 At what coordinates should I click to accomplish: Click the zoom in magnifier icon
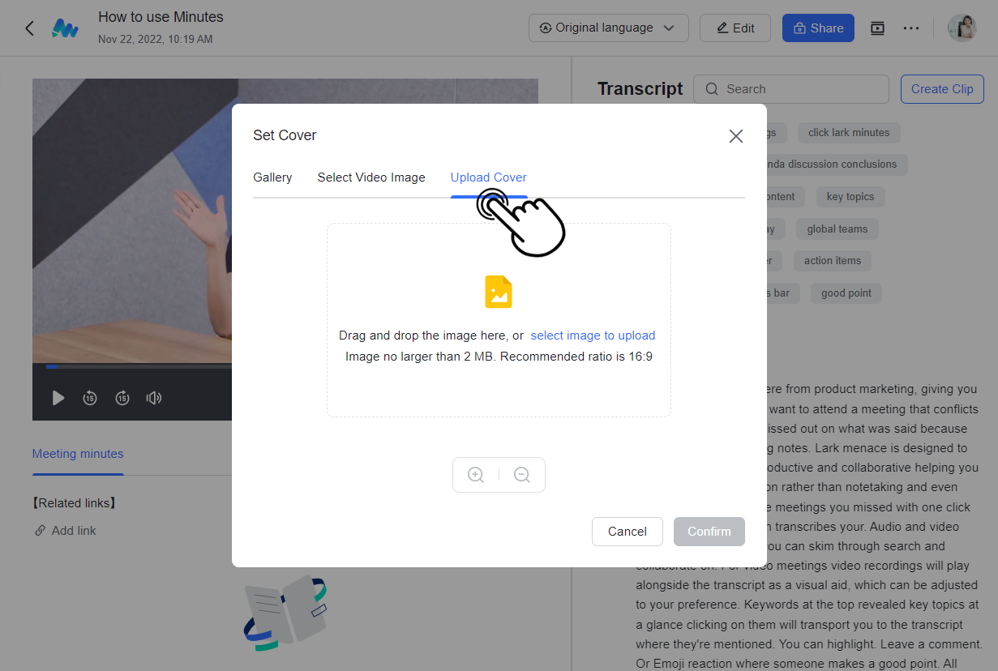point(476,475)
